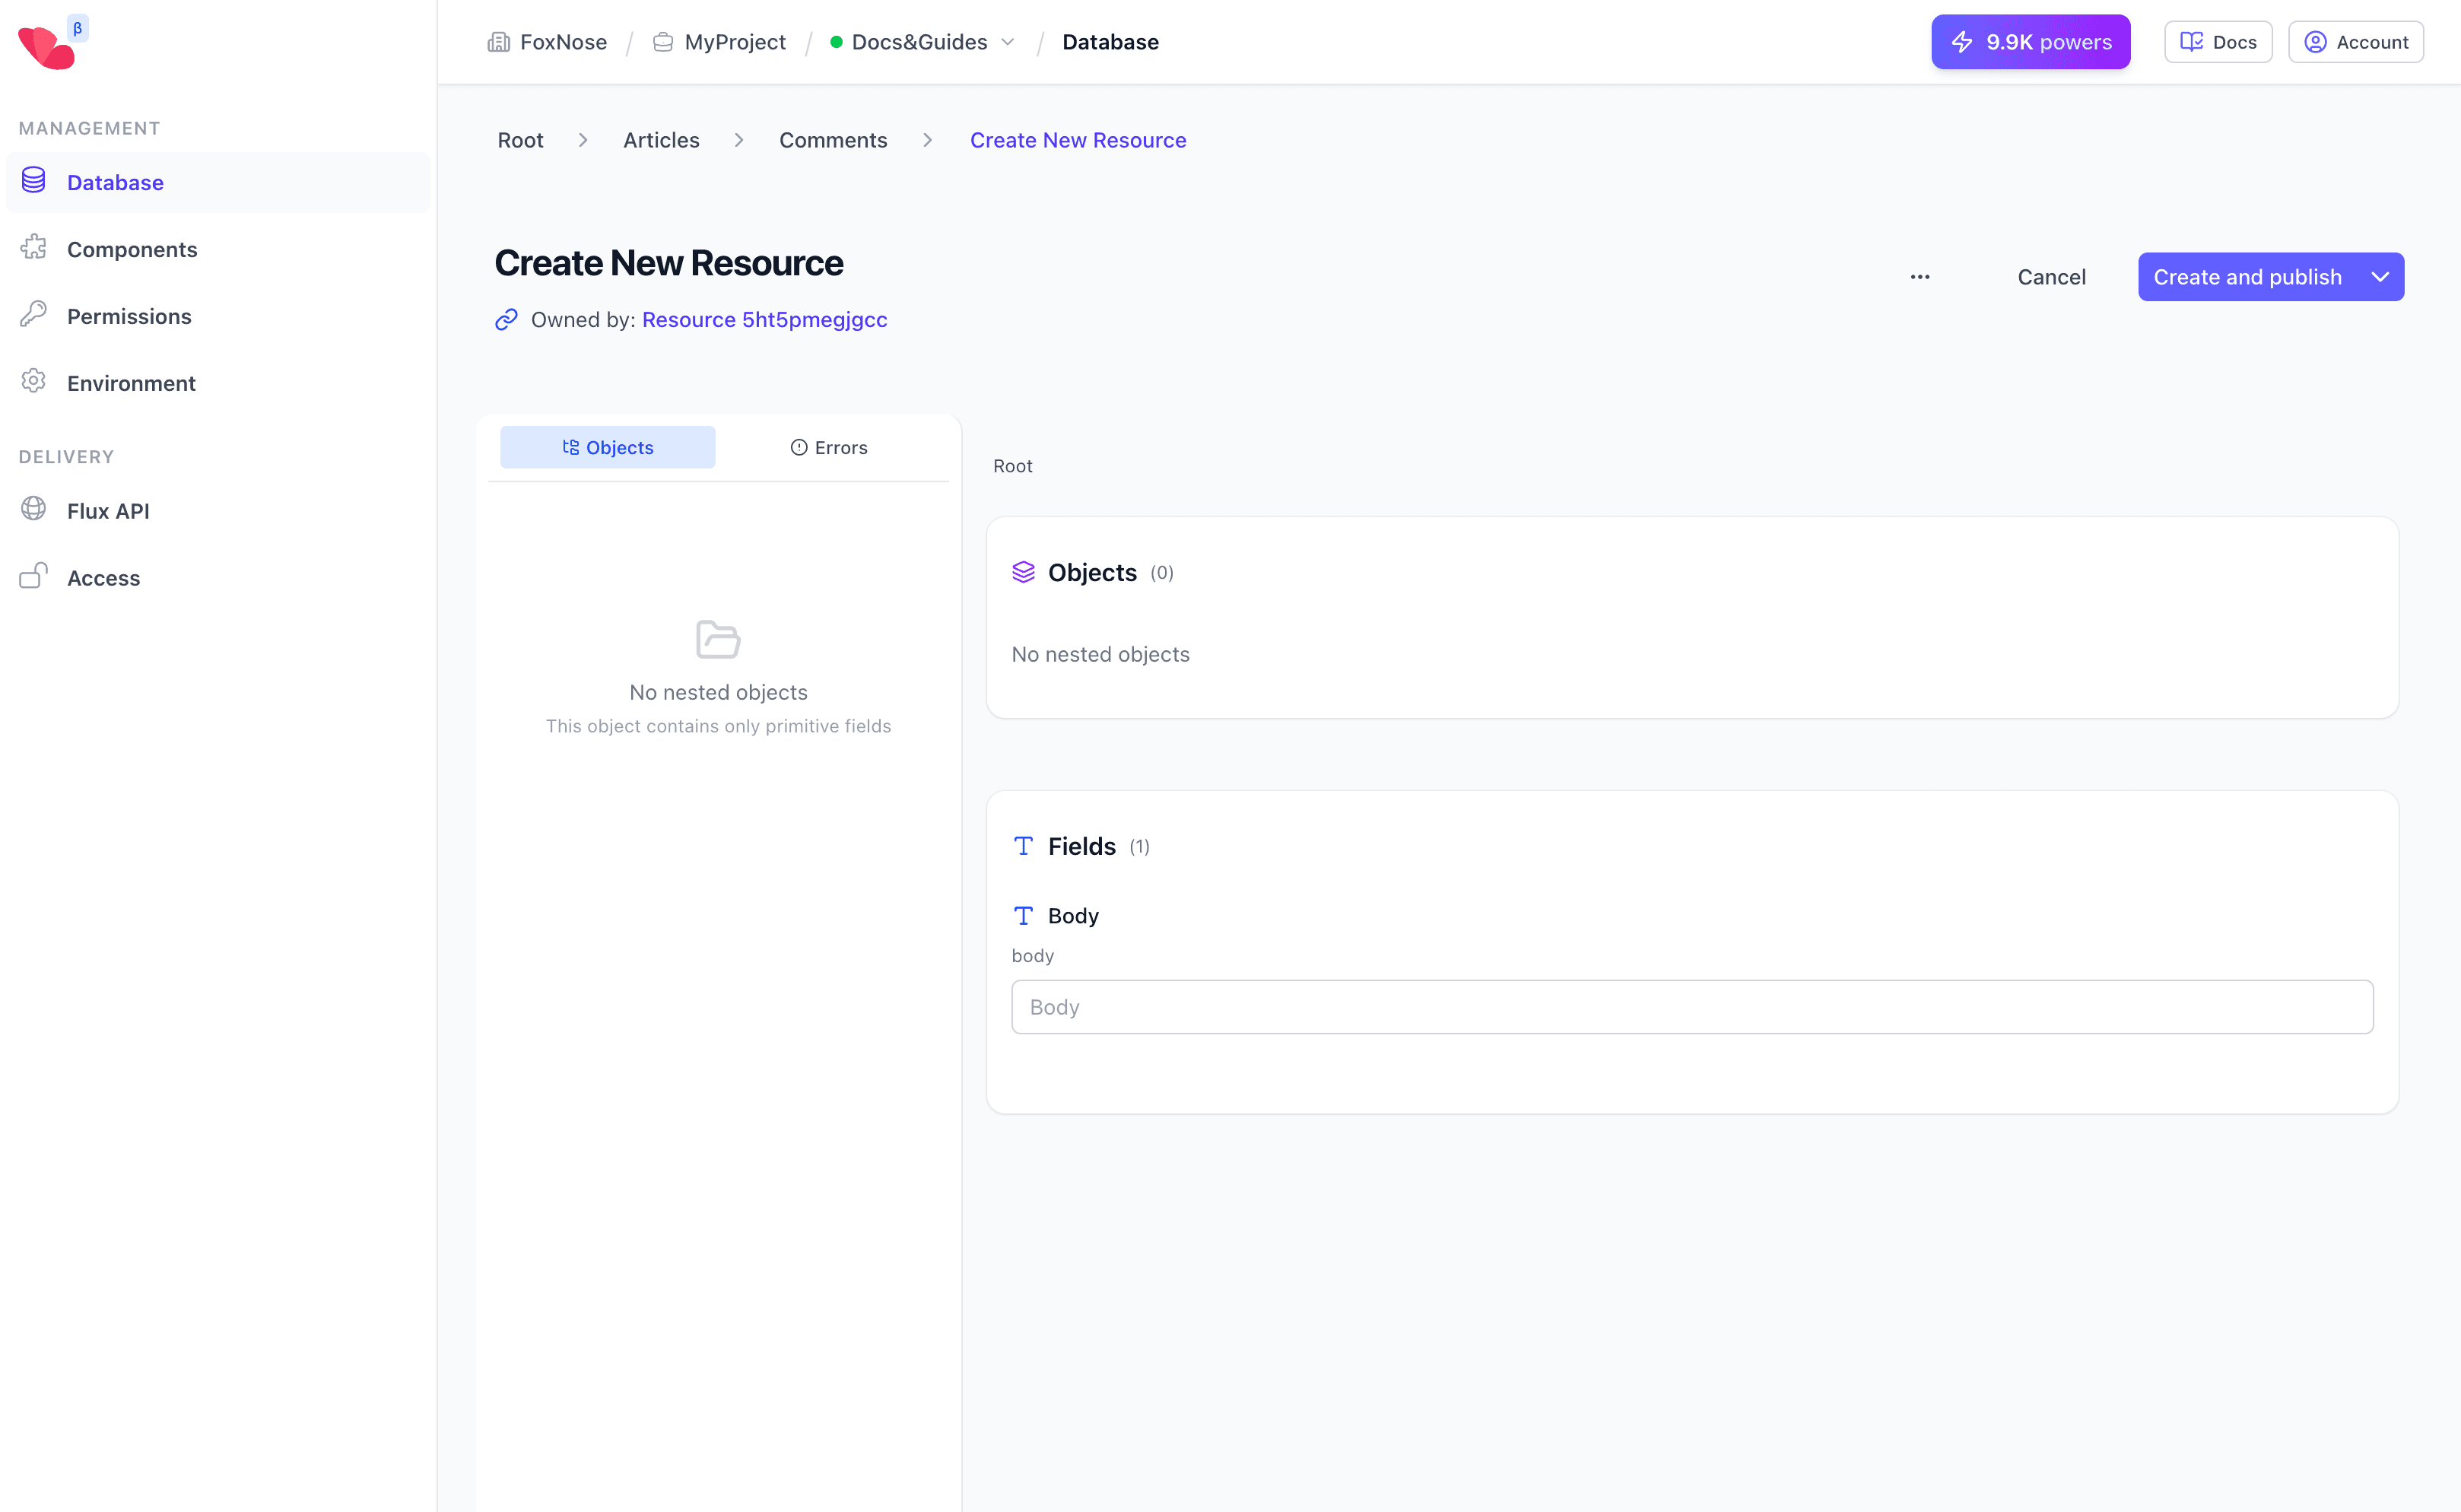This screenshot has height=1512, width=2461.
Task: Click the Database sidebar icon
Action: tap(34, 181)
